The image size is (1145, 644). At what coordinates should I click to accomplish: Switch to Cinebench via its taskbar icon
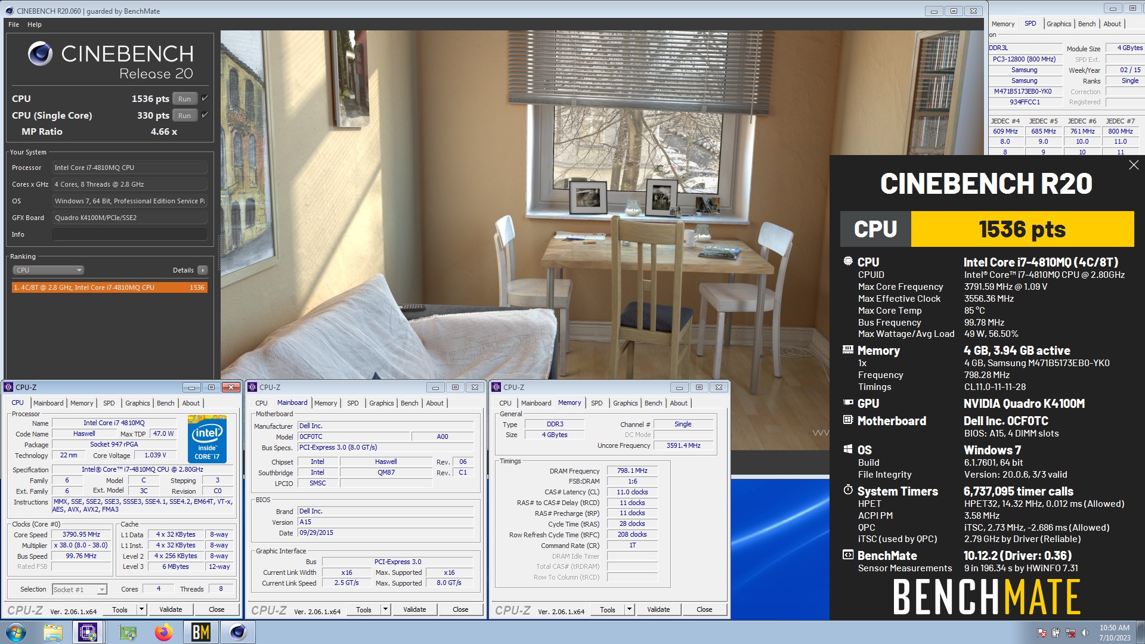238,632
